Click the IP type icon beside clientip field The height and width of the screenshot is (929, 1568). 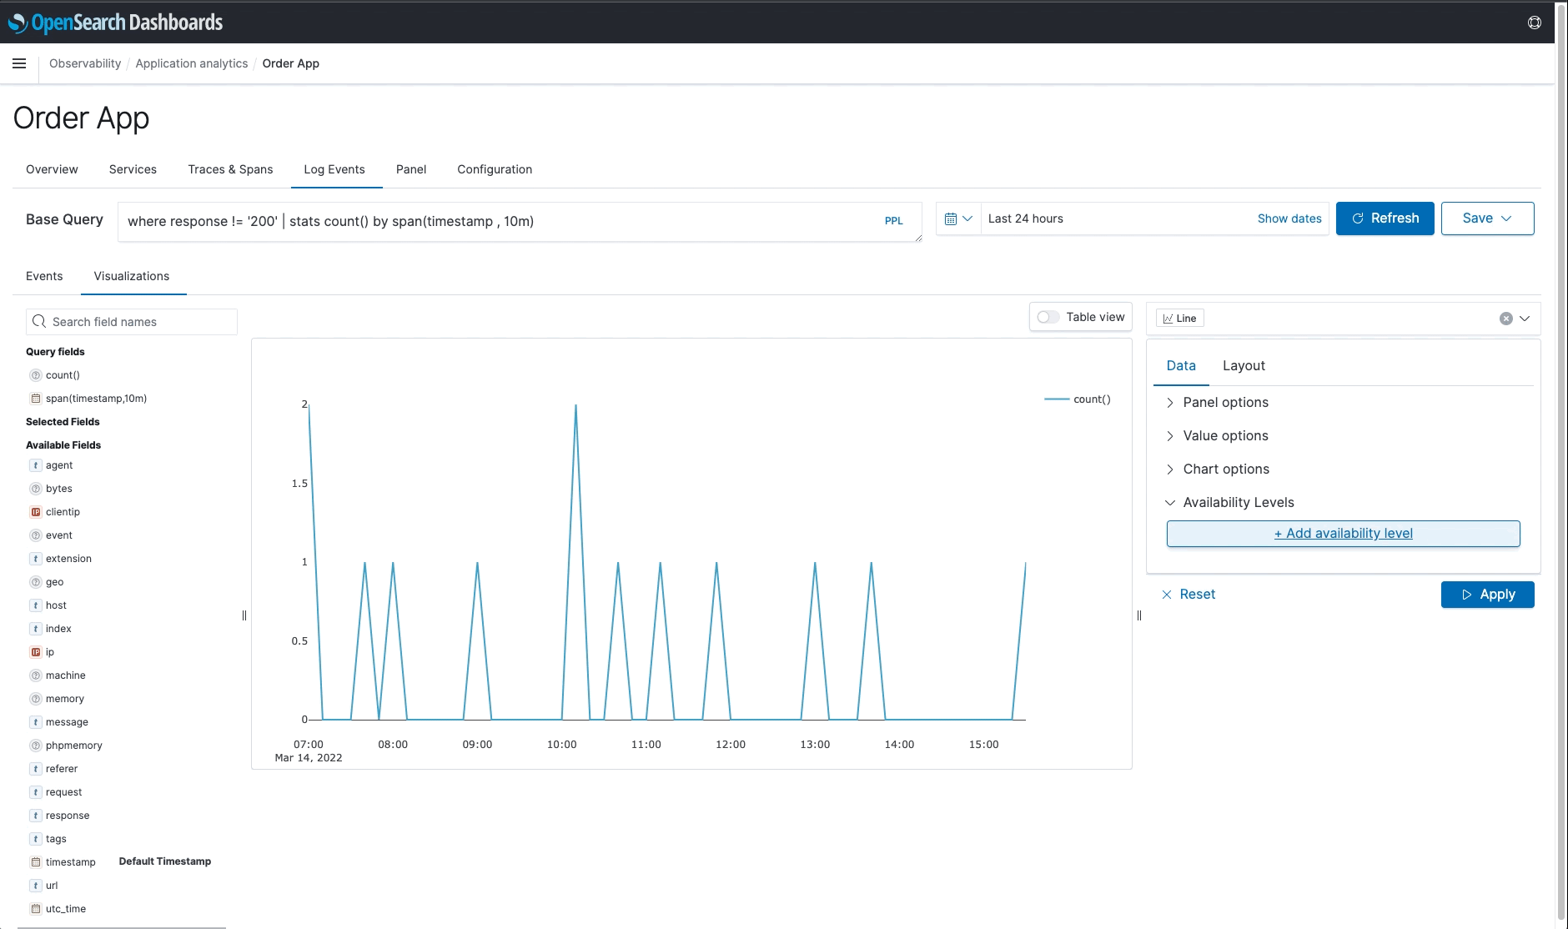[x=35, y=511]
